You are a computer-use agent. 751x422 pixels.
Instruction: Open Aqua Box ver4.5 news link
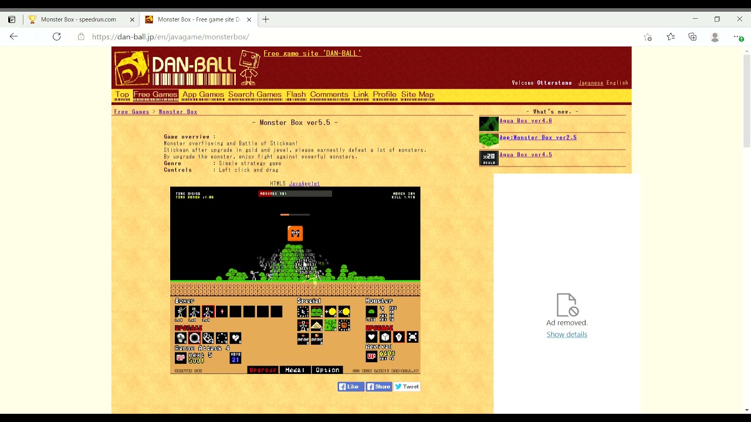pyautogui.click(x=525, y=155)
